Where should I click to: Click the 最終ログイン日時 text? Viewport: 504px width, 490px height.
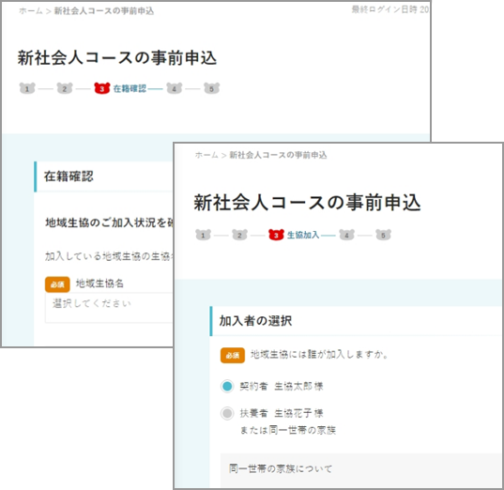pos(385,9)
